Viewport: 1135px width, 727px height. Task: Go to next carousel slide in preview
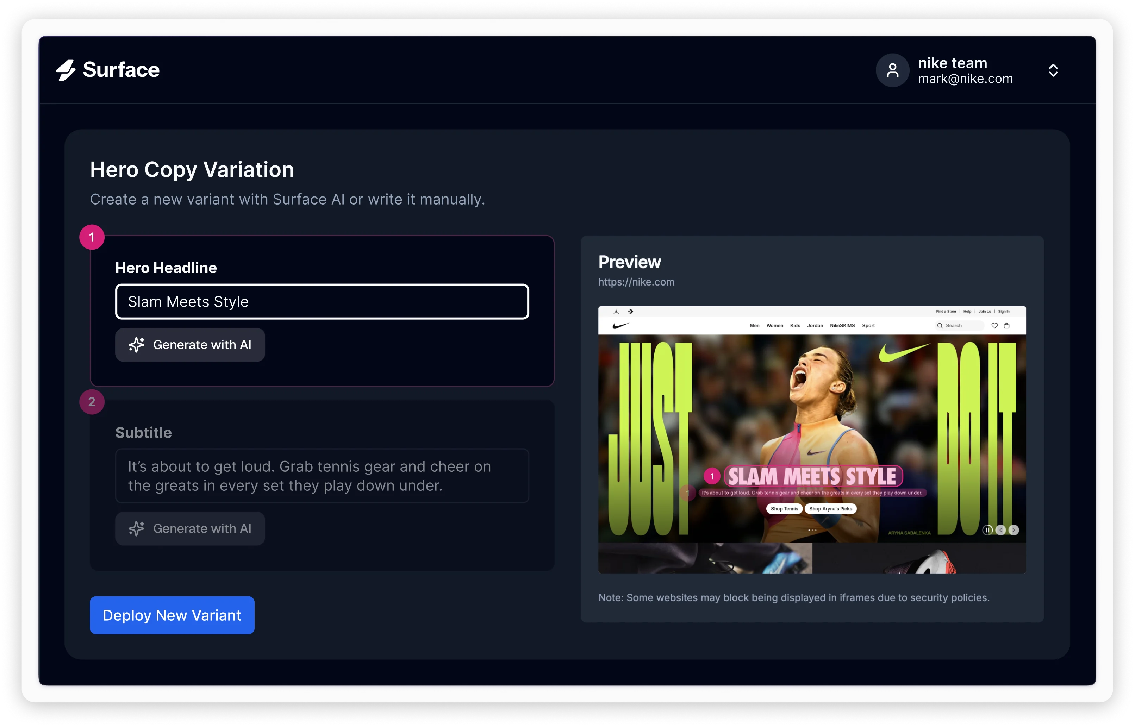pyautogui.click(x=1014, y=530)
